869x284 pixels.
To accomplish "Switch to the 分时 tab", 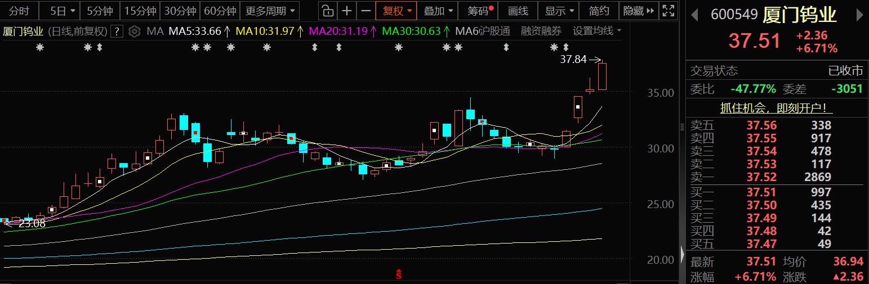I will click(19, 11).
